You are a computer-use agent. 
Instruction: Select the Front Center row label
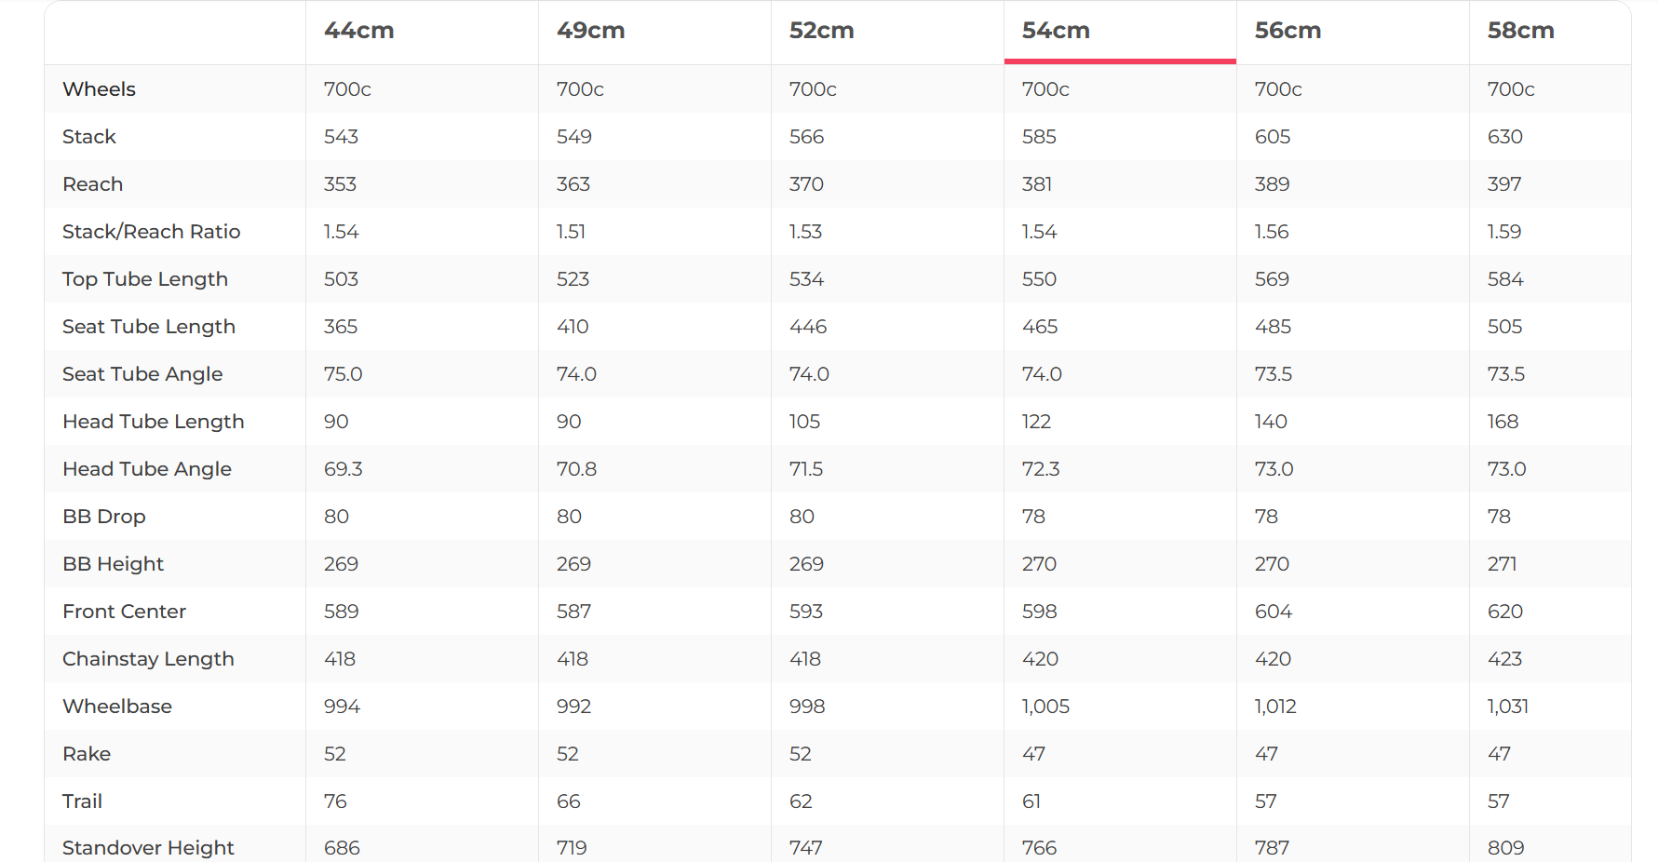click(125, 612)
